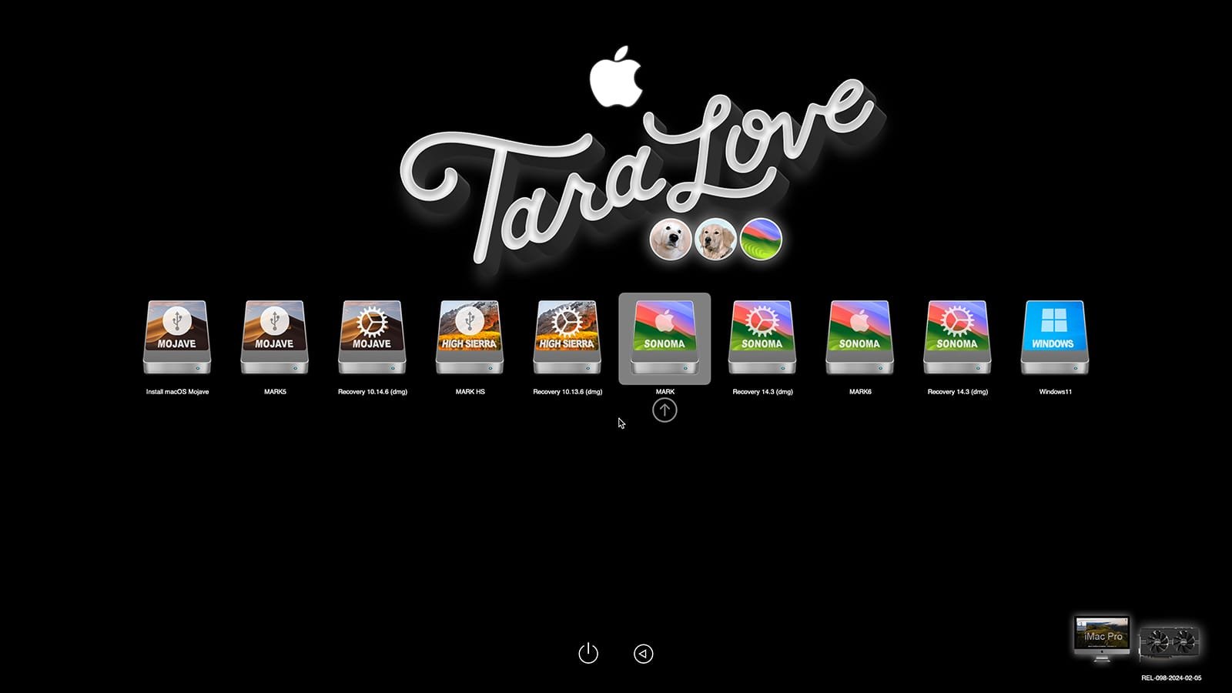Click the "Windows11" label text
Screen dimensions: 1232x693
pyautogui.click(x=1056, y=392)
